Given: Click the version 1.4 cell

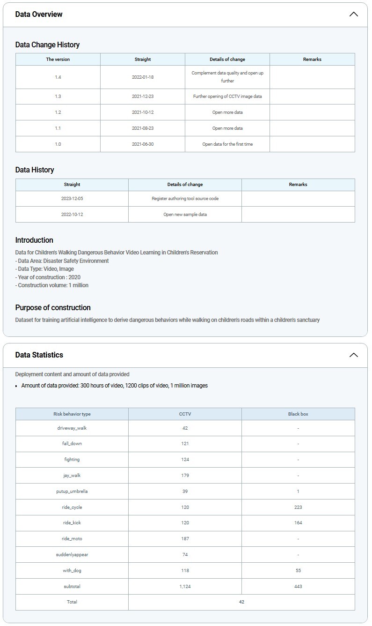Looking at the screenshot, I should tap(58, 77).
